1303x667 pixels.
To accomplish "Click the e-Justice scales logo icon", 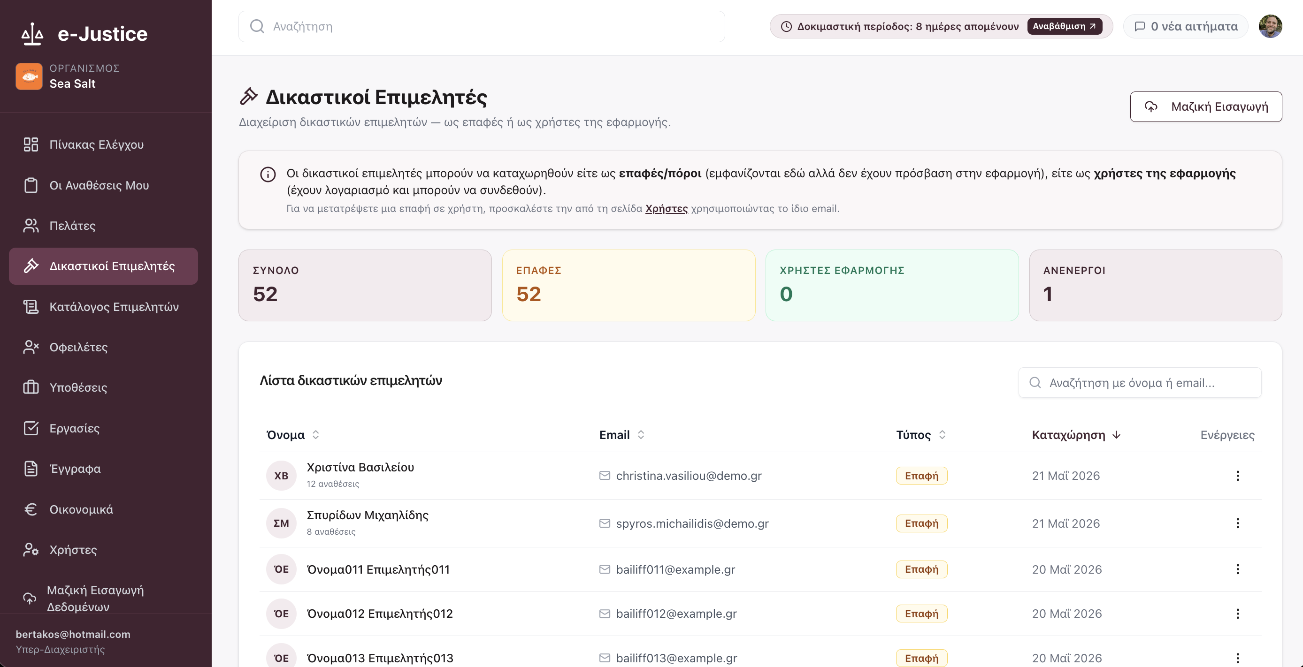I will 32,34.
